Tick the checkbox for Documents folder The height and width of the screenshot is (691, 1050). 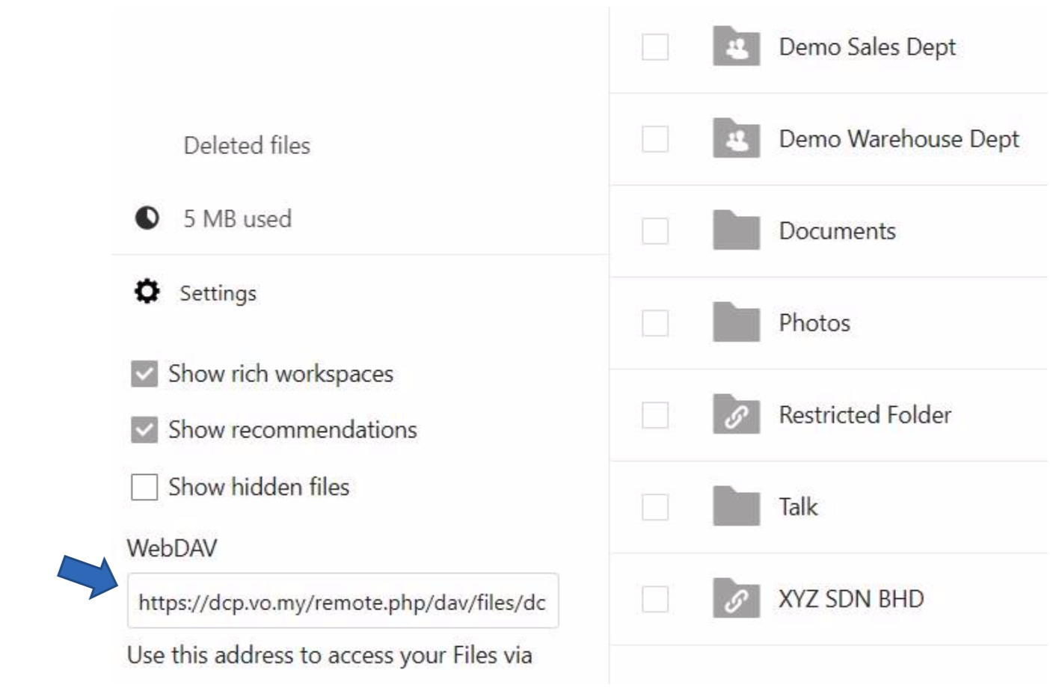click(655, 231)
